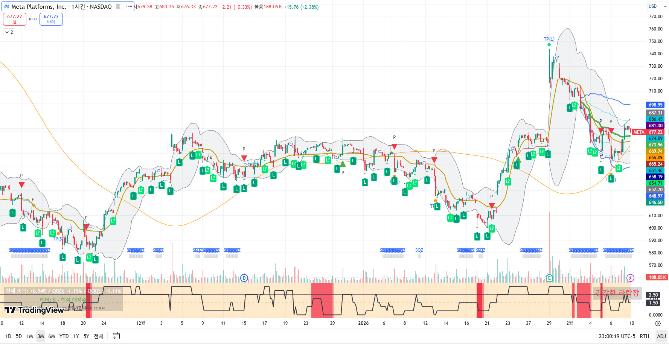The image size is (669, 344).
Task: Click the red META price label
Action: [x=639, y=132]
